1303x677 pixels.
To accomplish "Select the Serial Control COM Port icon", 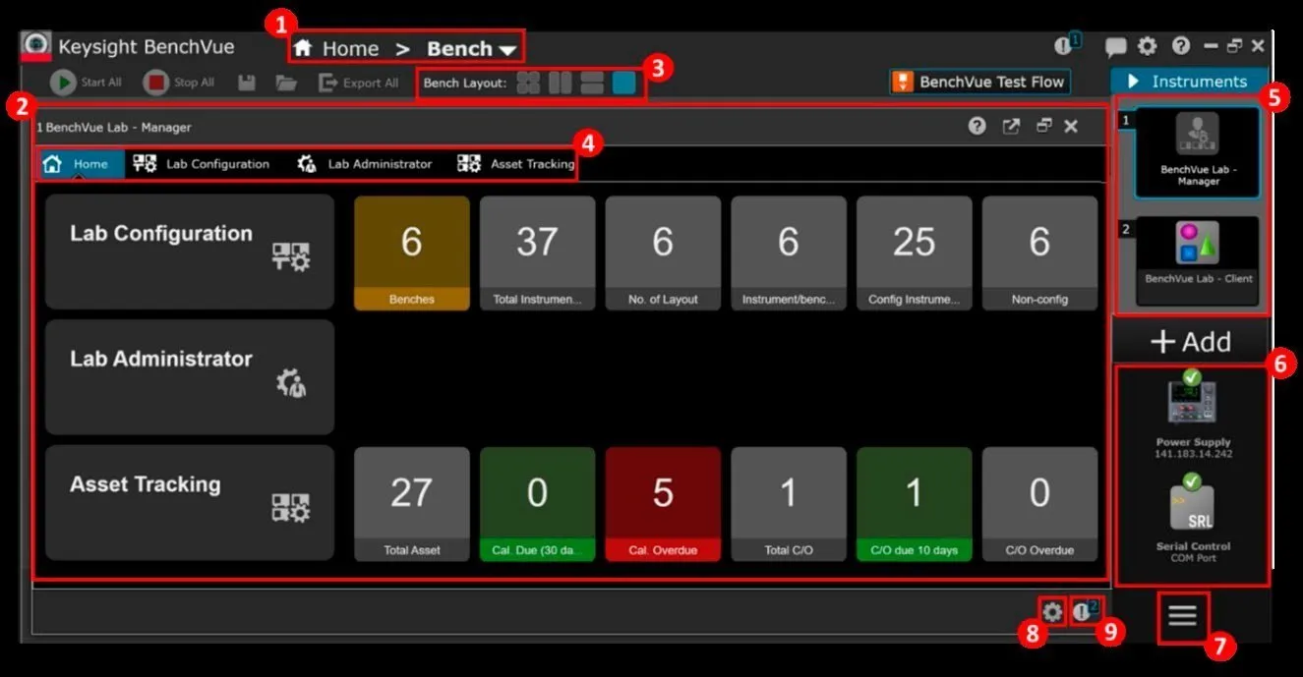I will pyautogui.click(x=1192, y=504).
